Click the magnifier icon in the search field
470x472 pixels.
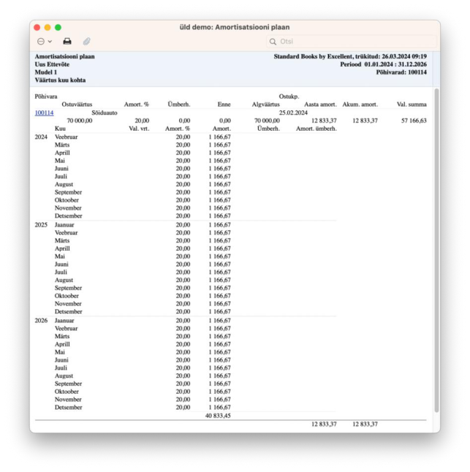[273, 42]
